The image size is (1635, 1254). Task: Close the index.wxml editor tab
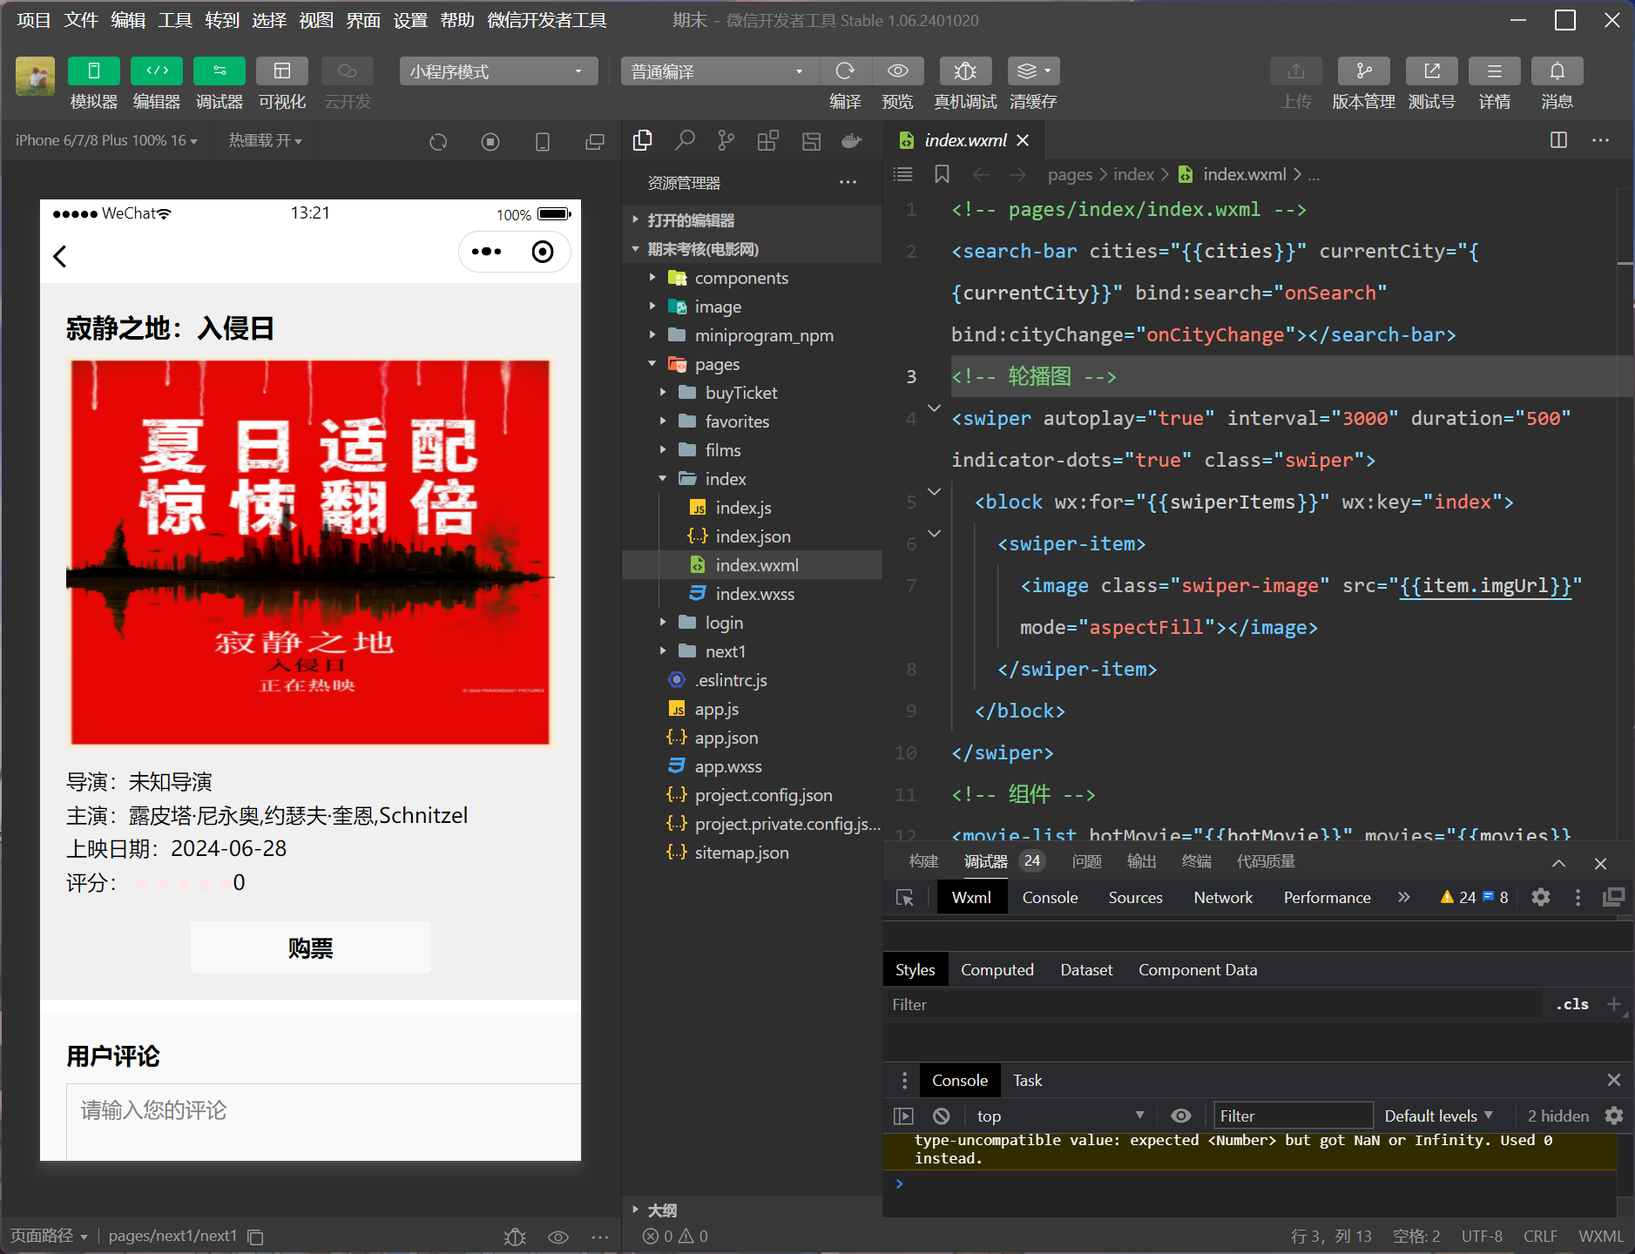click(1023, 140)
